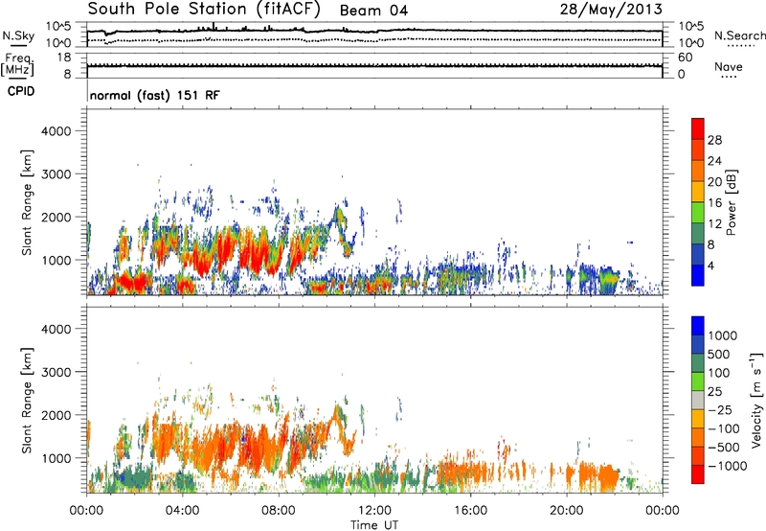Click the '-25' value on Velocity colorbar

[x=720, y=410]
